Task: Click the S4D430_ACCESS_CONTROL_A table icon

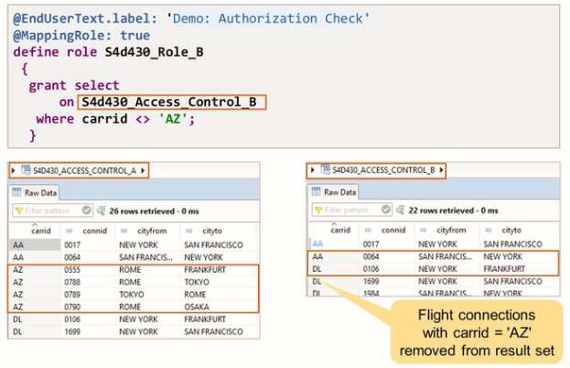Action: 25,170
